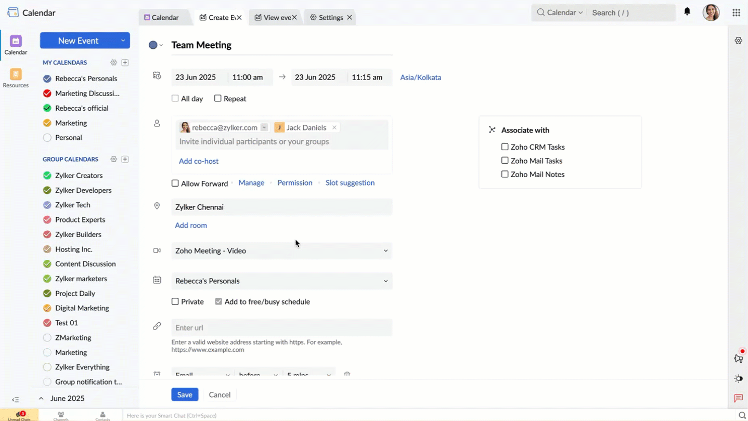Collapse the left sidebar panel
The width and height of the screenshot is (748, 421).
(x=16, y=400)
